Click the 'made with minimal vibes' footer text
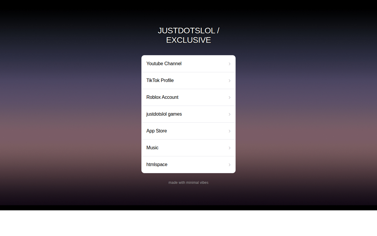 (x=188, y=183)
